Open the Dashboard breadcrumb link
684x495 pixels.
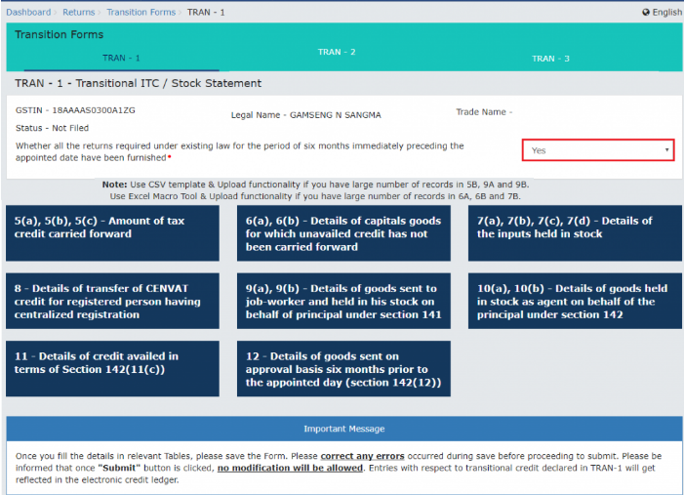[x=29, y=13]
